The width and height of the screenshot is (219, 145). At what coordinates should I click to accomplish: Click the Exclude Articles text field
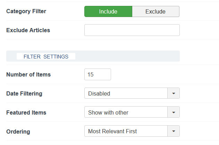pyautogui.click(x=132, y=30)
